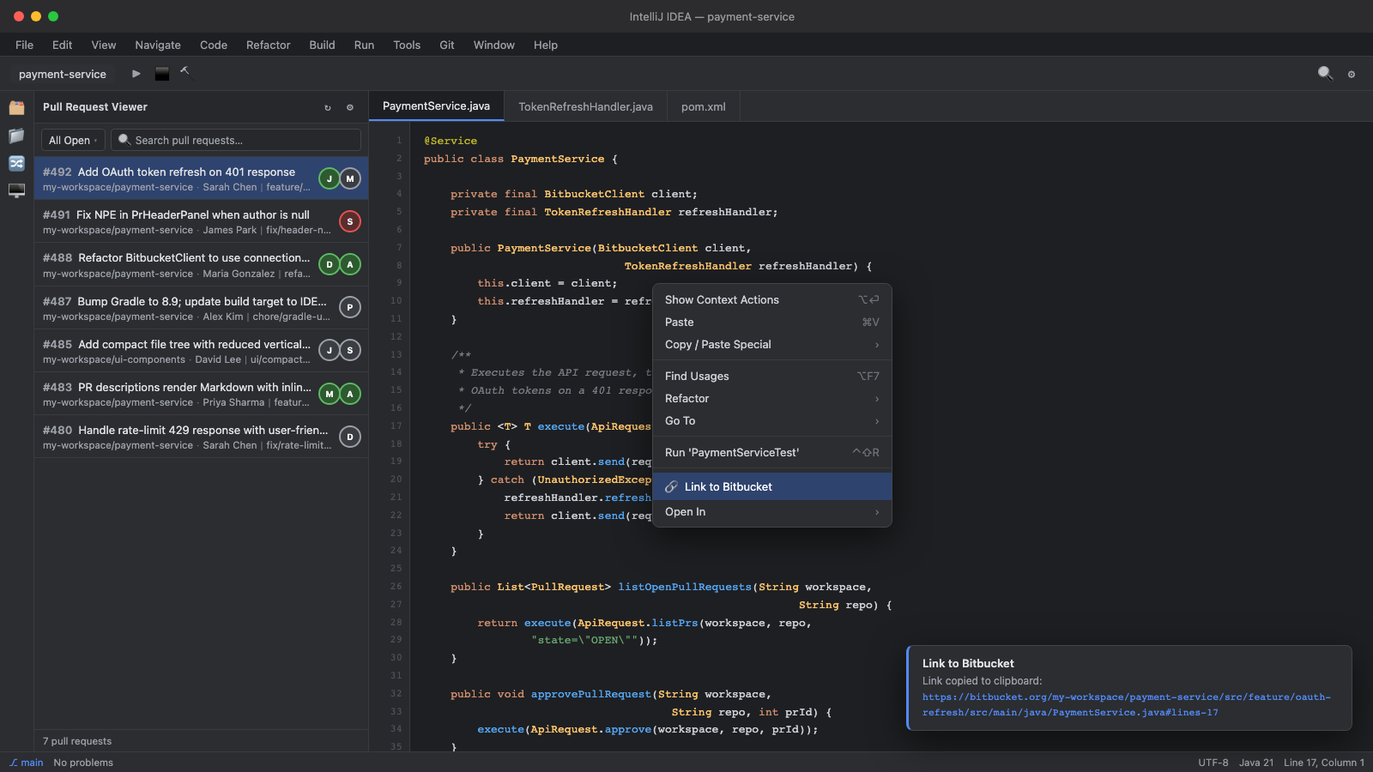This screenshot has width=1373, height=772.
Task: Choose Find Usages in context menu
Action: pyautogui.click(x=772, y=376)
